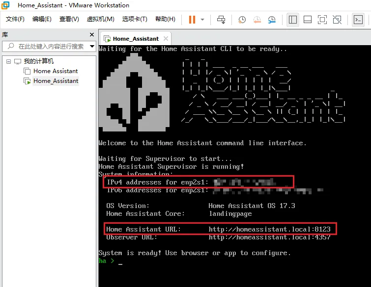This screenshot has height=287, width=371.
Task: Open the console view toolbar icon
Action: pyautogui.click(x=358, y=20)
